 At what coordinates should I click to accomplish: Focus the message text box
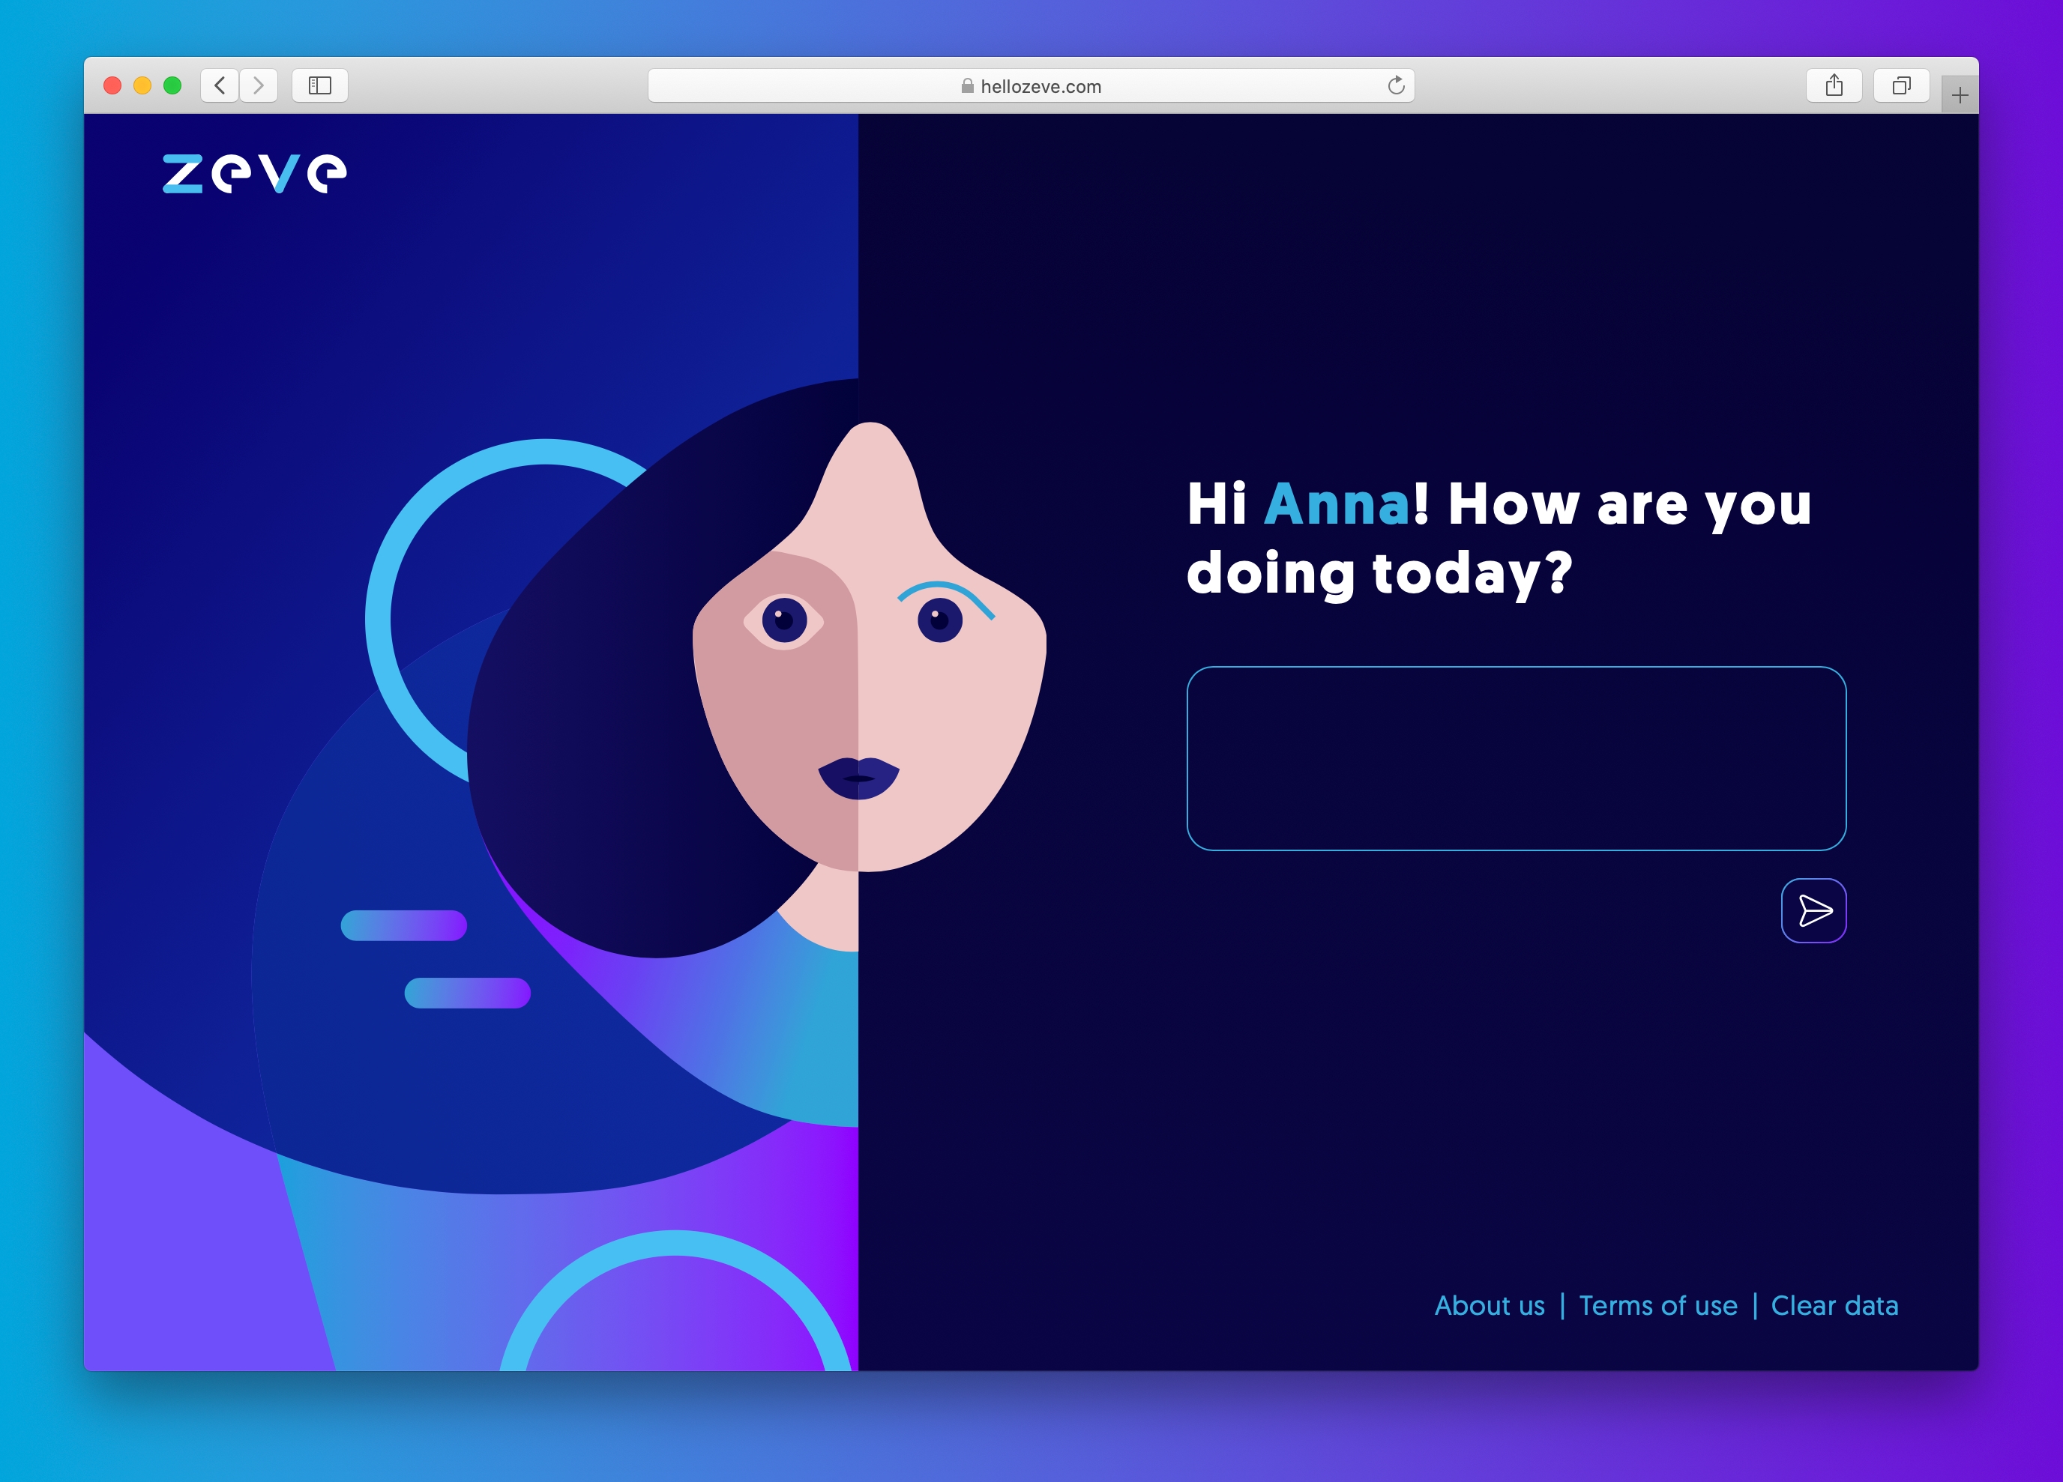point(1516,758)
